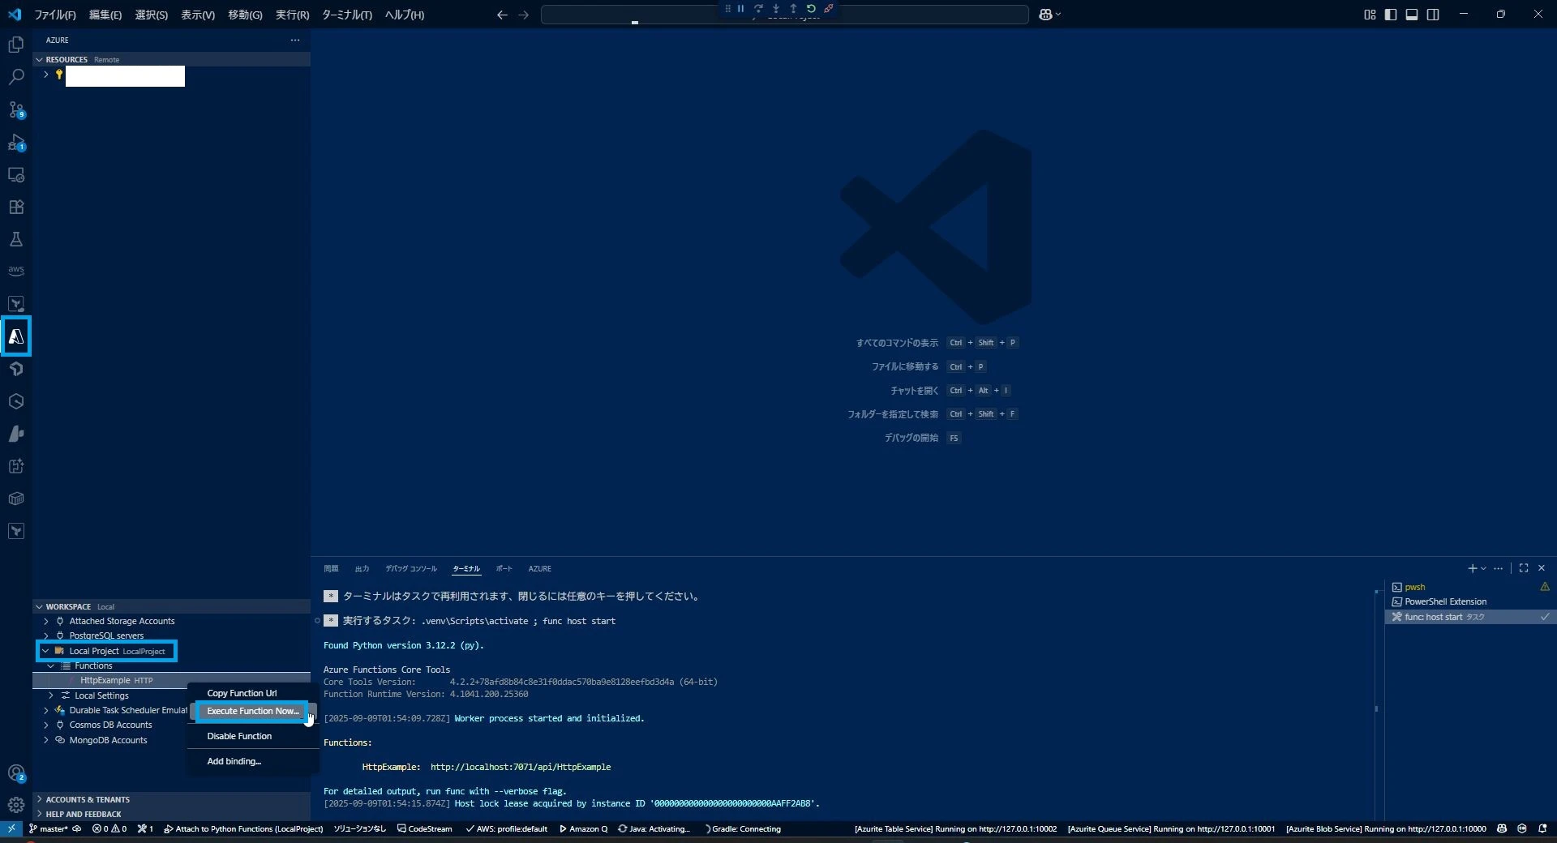Maximize the panel size

(x=1524, y=568)
